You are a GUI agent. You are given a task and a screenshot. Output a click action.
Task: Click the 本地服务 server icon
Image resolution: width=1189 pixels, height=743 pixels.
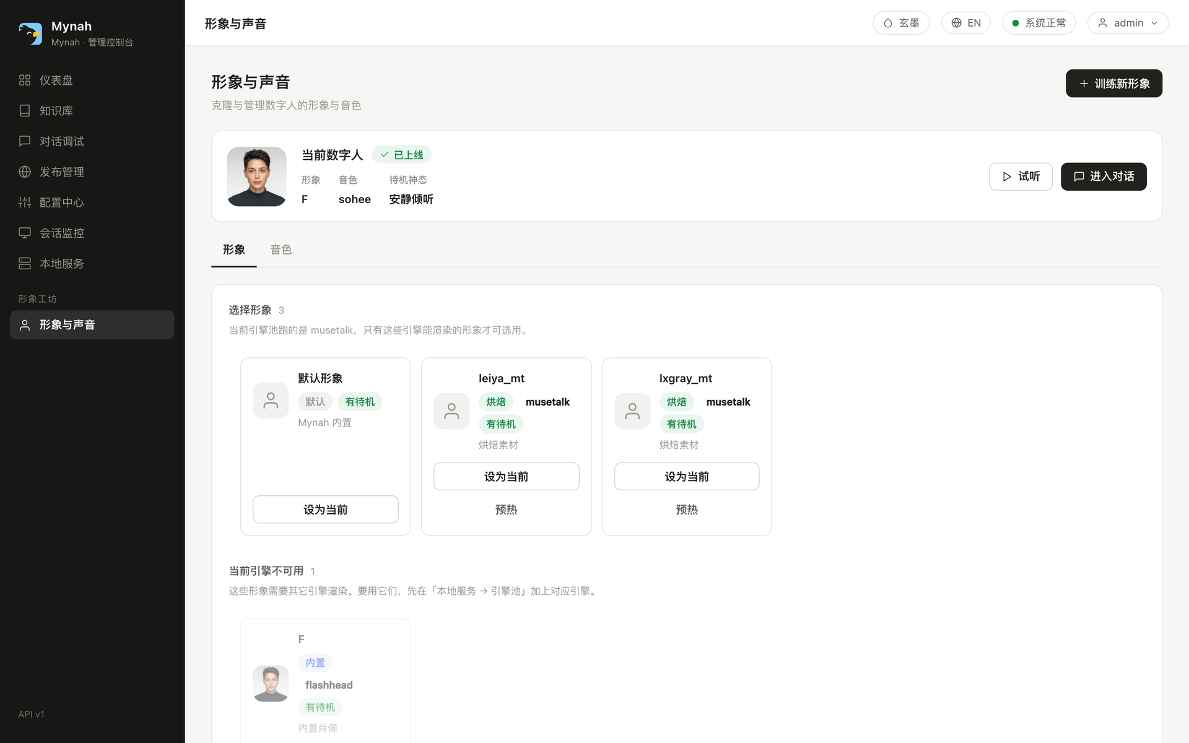coord(25,263)
